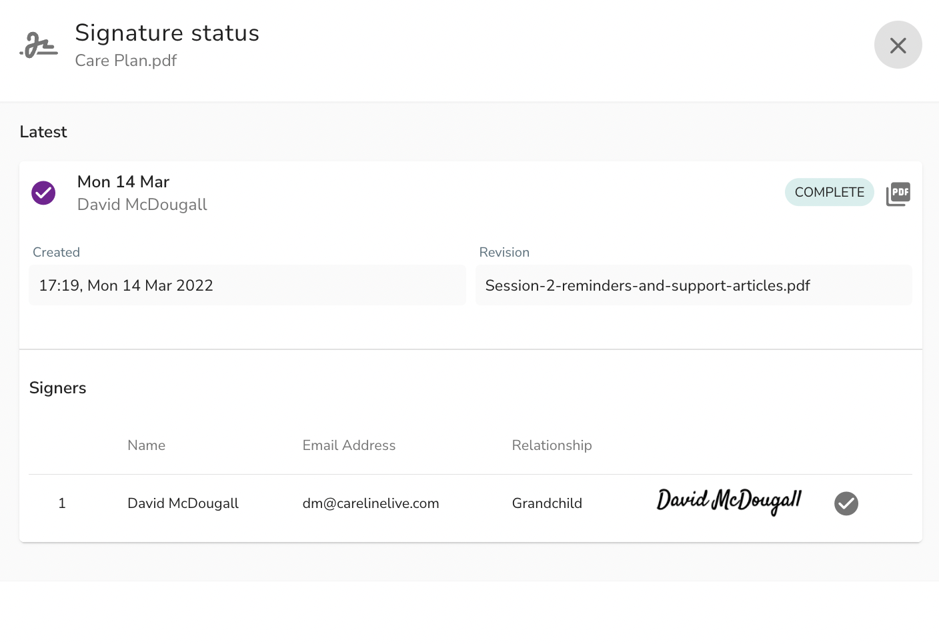
Task: View David McDougall's handwritten signature
Action: coord(729,501)
